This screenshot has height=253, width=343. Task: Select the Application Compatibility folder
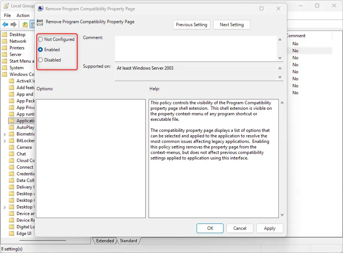click(x=22, y=120)
